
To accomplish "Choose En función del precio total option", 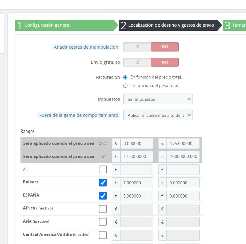I will (x=125, y=77).
